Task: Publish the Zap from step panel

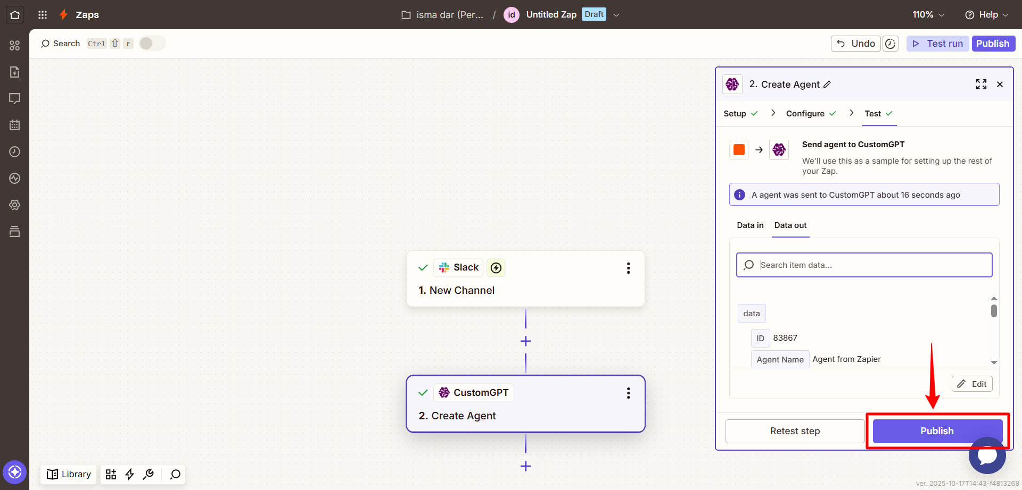Action: click(x=937, y=431)
